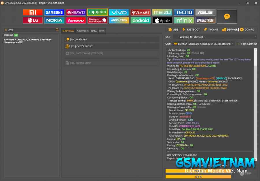The image size is (260, 181).
Task: Open the ADB tool
Action: point(173,30)
